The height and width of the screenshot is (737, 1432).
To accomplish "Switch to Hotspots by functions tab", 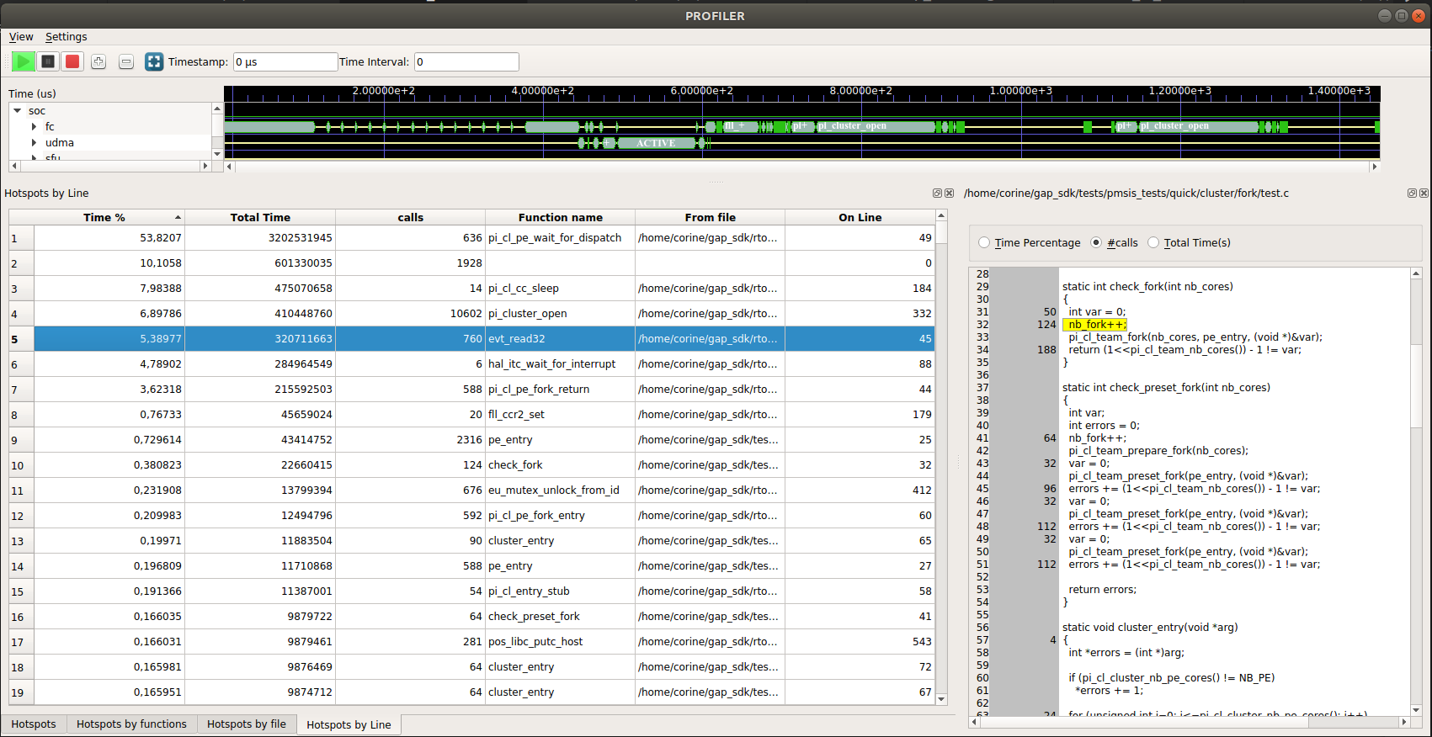I will [x=131, y=724].
